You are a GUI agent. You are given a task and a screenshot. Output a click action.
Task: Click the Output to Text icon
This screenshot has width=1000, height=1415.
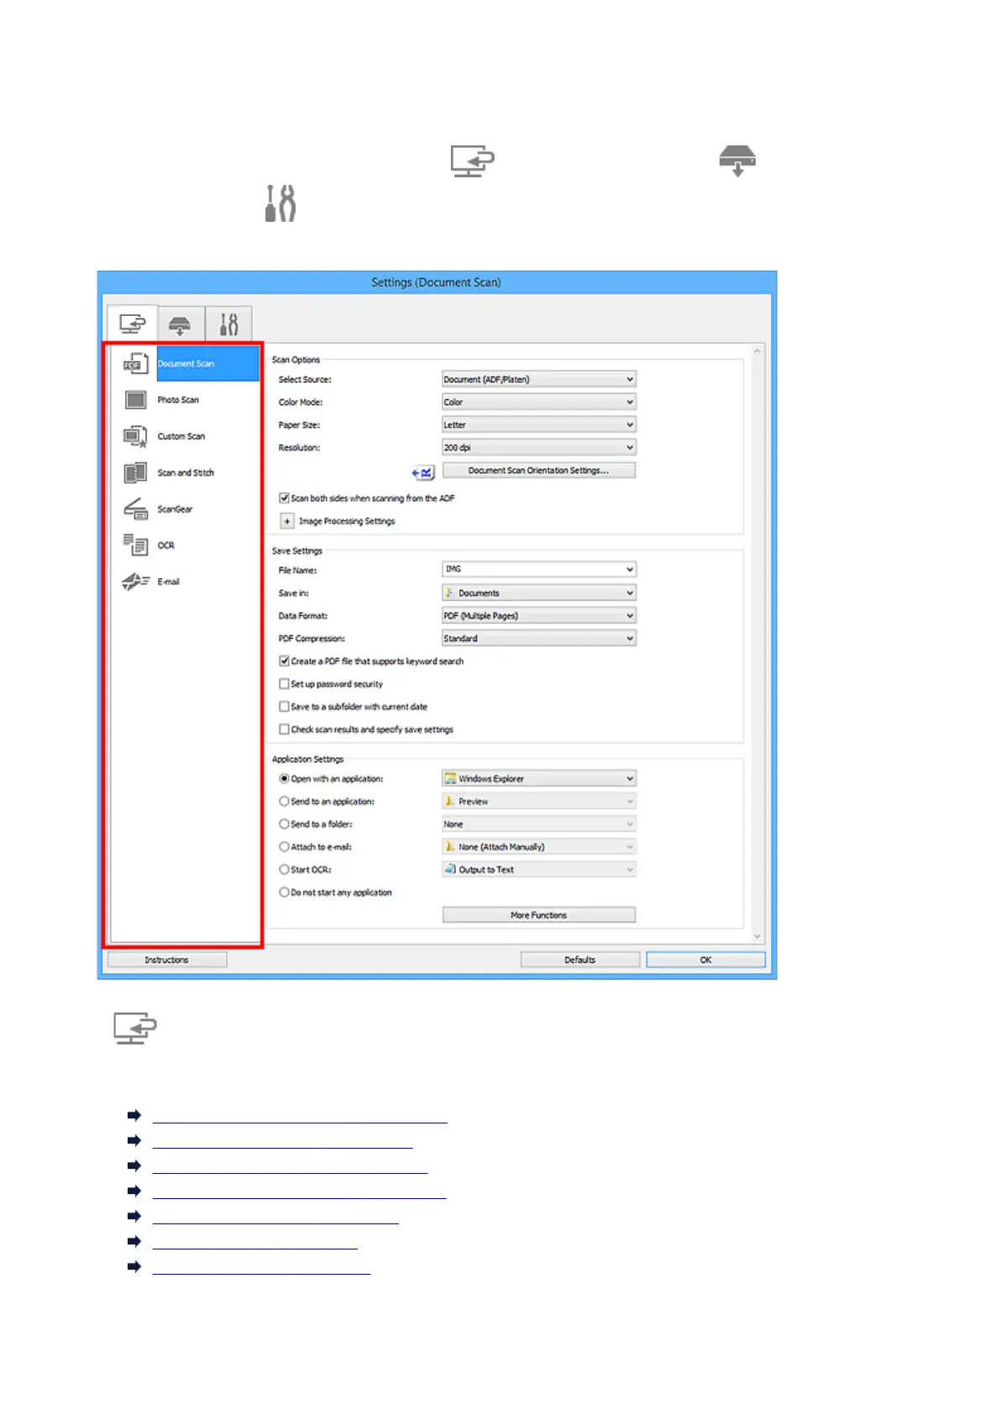point(450,870)
